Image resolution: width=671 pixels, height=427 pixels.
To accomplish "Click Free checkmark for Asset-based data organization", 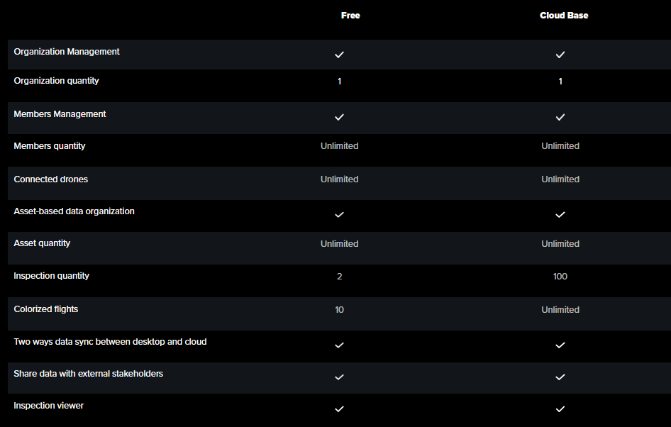I will pos(339,214).
